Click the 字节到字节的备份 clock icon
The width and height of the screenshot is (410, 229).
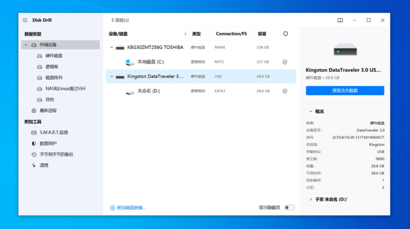(34, 154)
